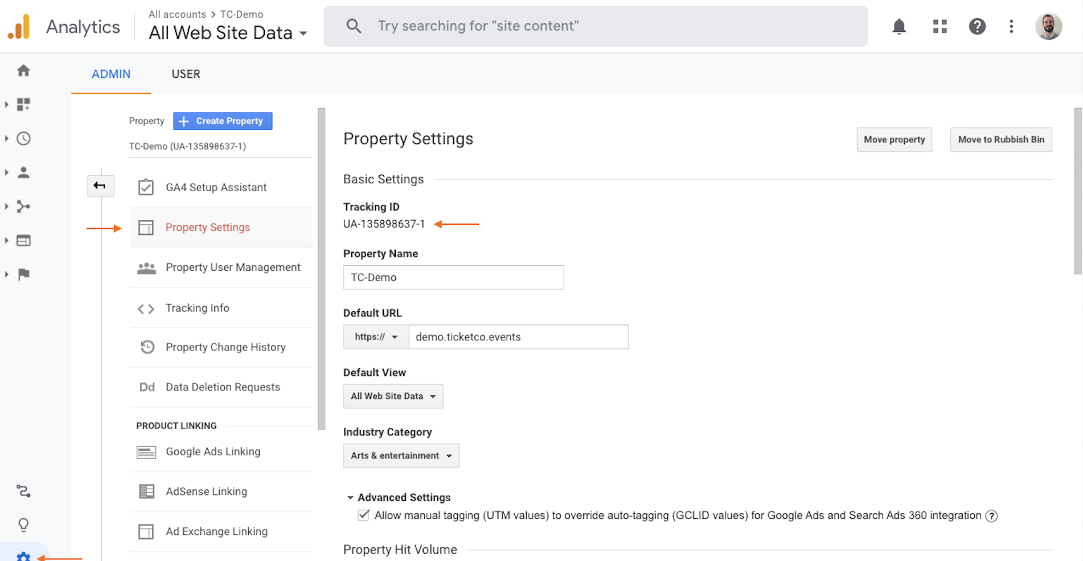1083x561 pixels.
Task: Open Tracking Info menu item
Action: (221, 308)
